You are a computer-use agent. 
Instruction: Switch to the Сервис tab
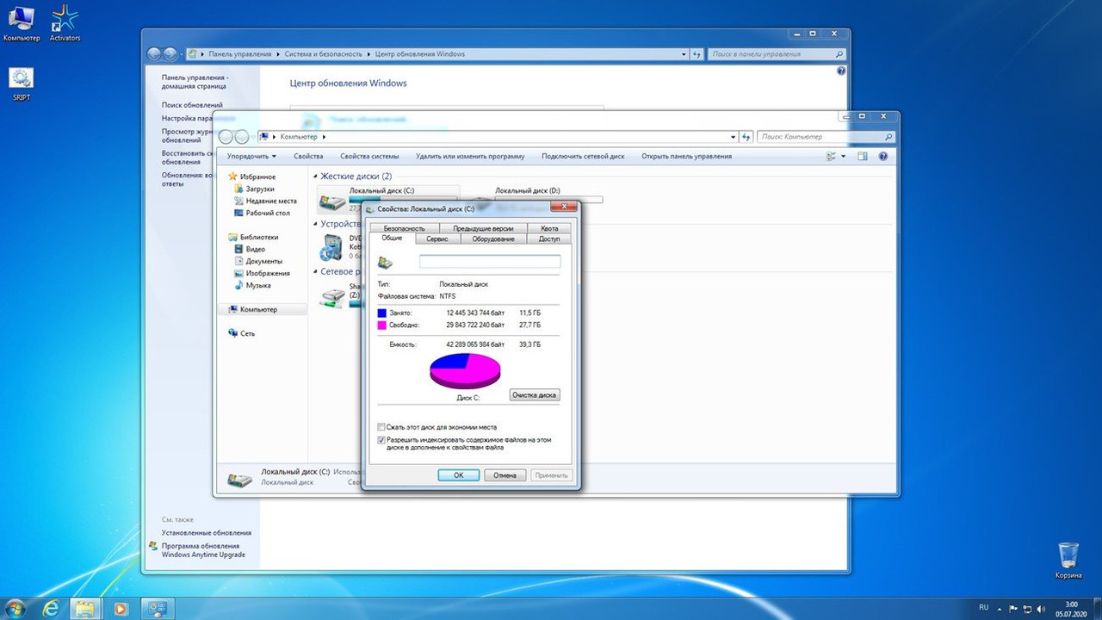437,239
